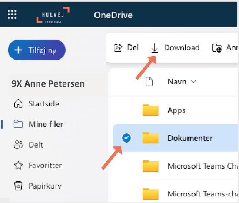This screenshot has width=239, height=203.
Task: Open Startside from the sidebar
Action: point(44,104)
